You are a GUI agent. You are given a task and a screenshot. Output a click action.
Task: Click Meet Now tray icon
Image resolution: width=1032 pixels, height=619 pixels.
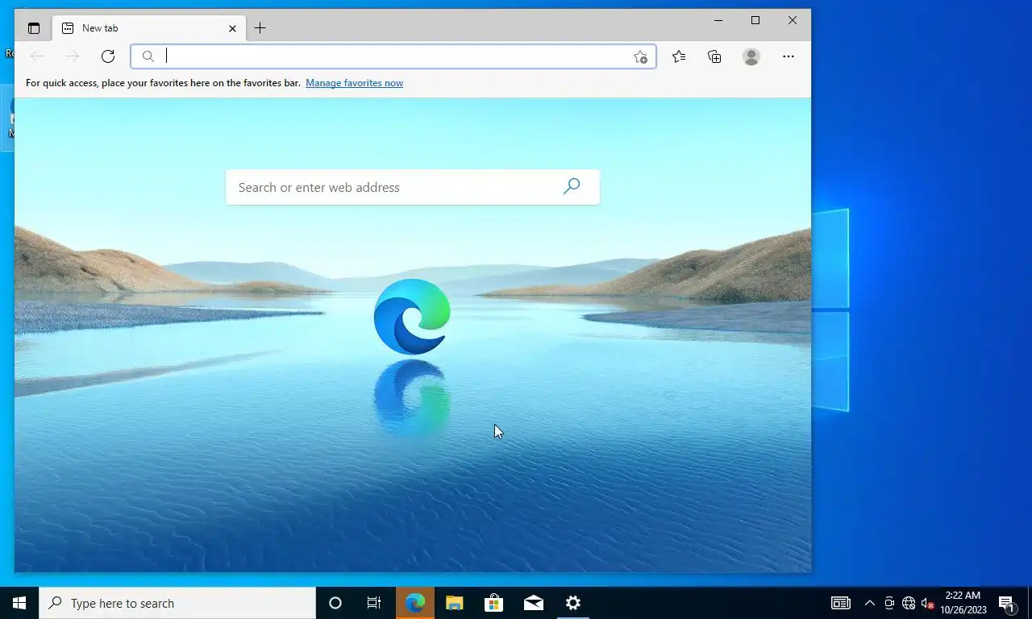point(889,603)
